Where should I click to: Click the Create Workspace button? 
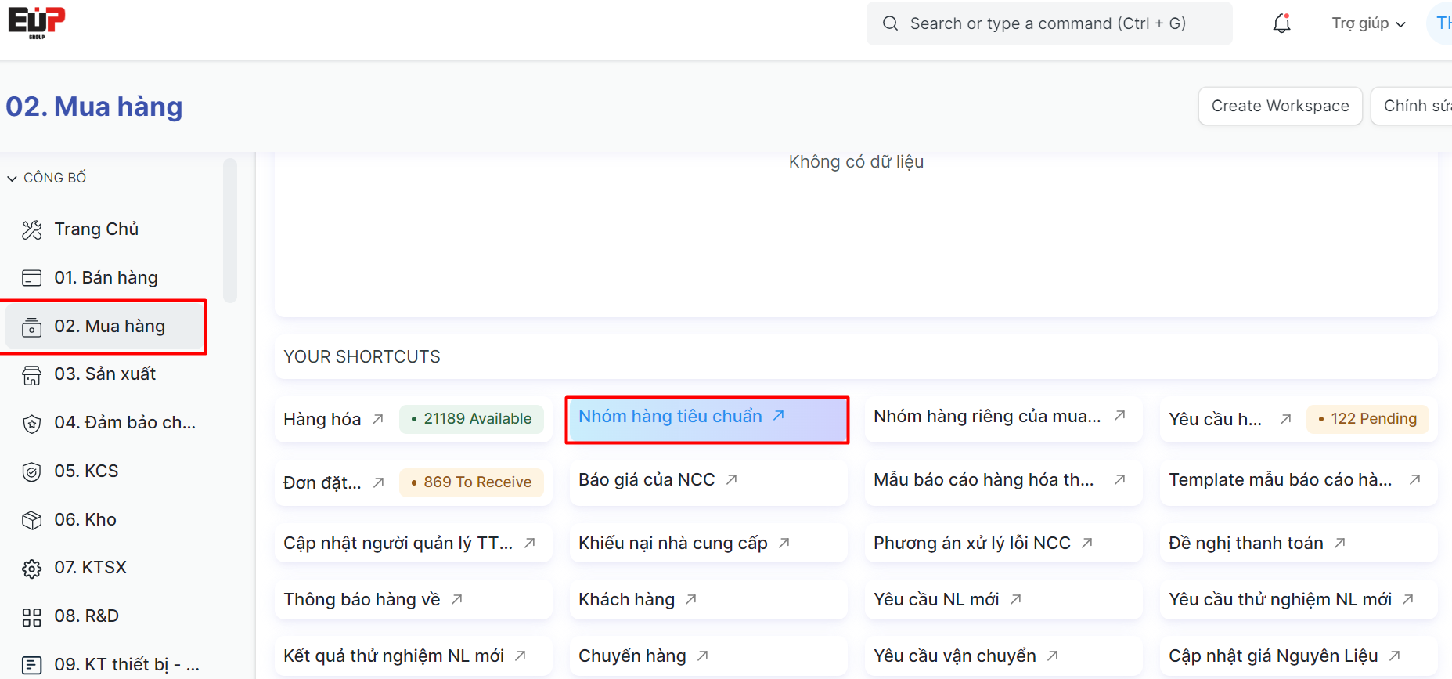(1280, 106)
